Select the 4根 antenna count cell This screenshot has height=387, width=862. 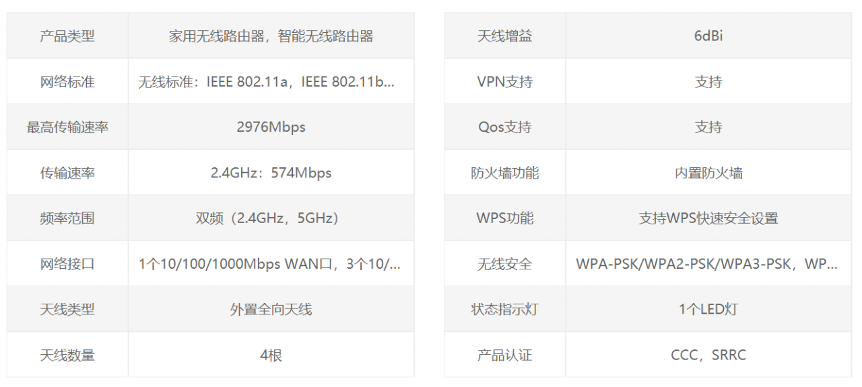tap(271, 355)
